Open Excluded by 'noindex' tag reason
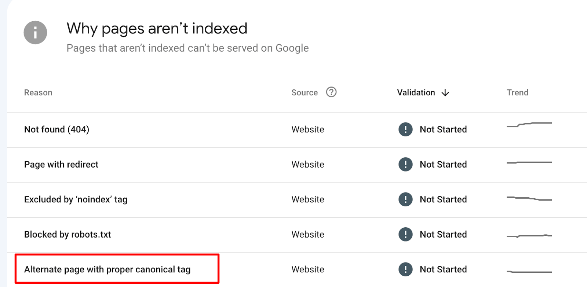The height and width of the screenshot is (287, 587). pyautogui.click(x=76, y=199)
